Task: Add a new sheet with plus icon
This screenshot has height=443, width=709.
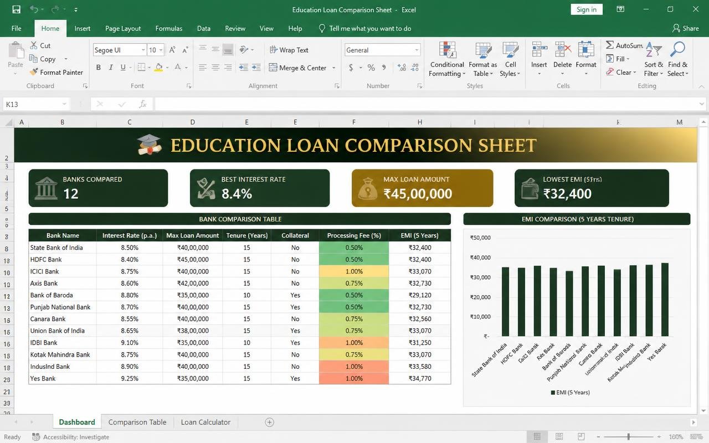Action: [270, 422]
